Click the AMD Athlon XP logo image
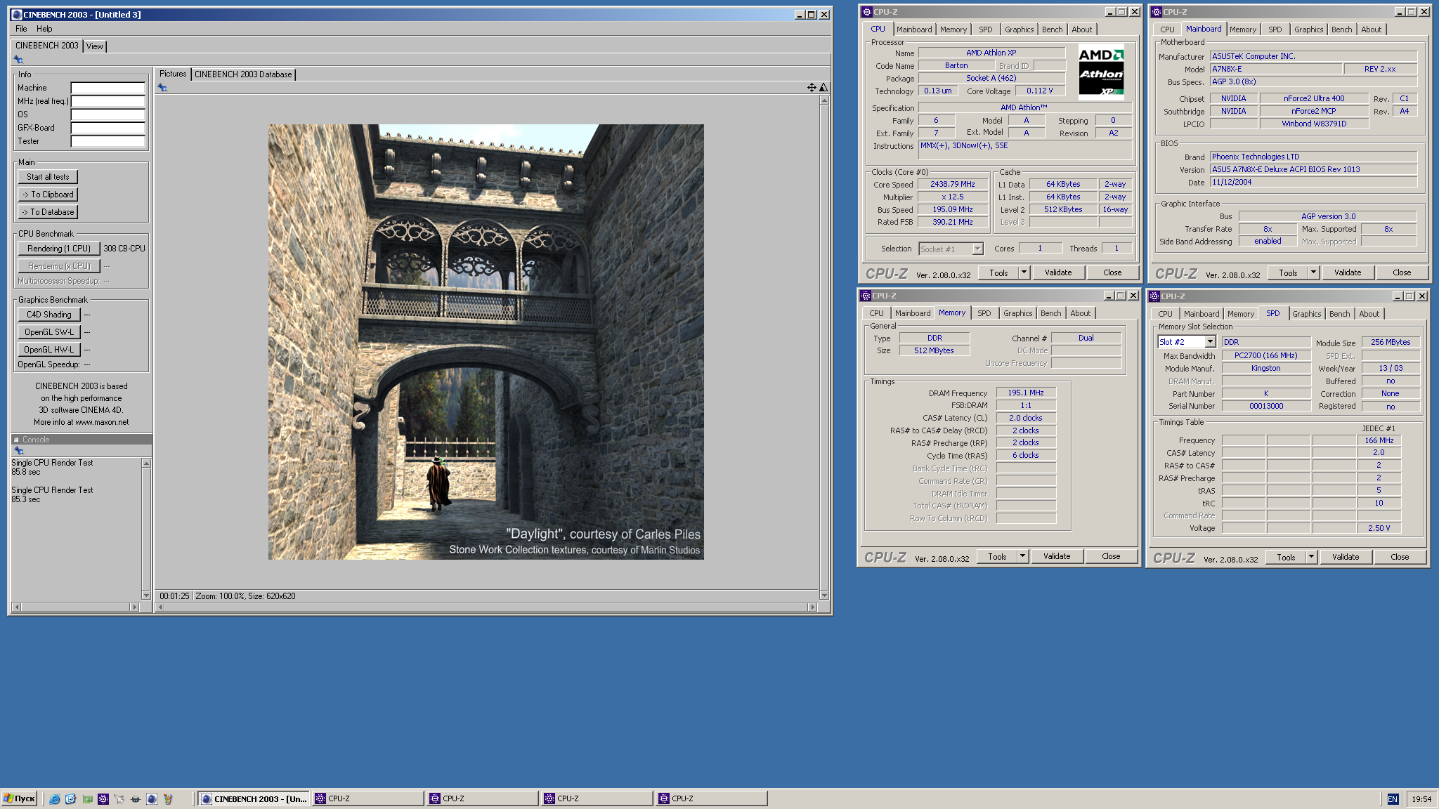Image resolution: width=1439 pixels, height=809 pixels. click(x=1101, y=71)
